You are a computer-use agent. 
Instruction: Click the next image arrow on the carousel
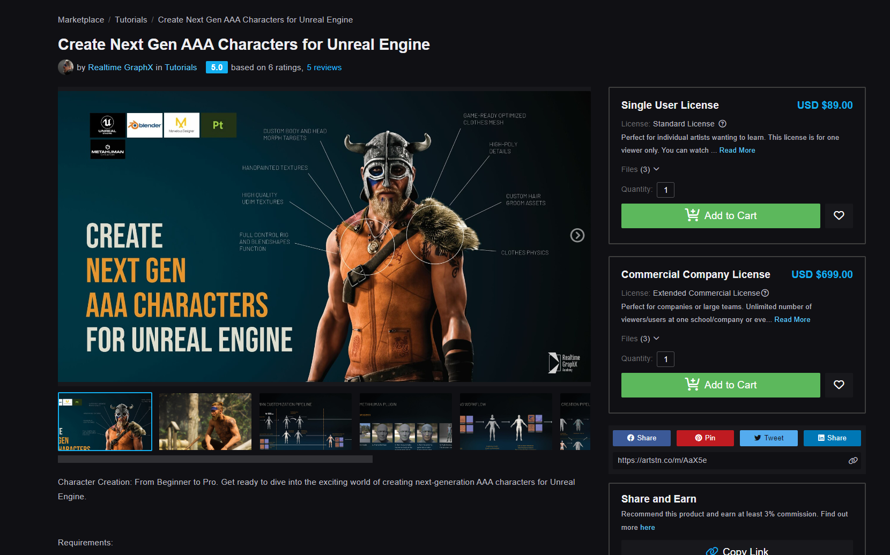pos(577,235)
